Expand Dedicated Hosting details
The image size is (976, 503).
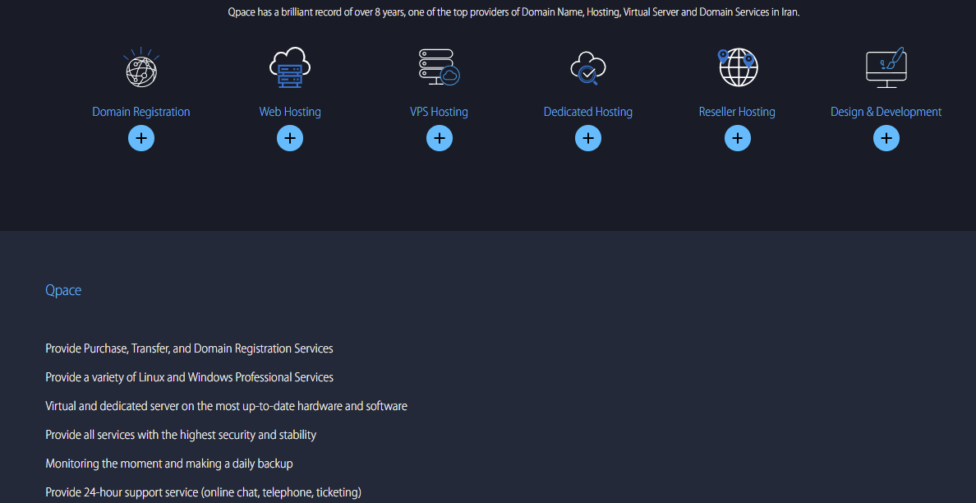[x=588, y=138]
